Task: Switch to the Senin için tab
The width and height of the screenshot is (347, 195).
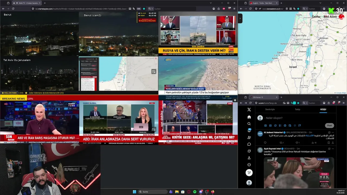Action: pyautogui.click(x=270, y=109)
